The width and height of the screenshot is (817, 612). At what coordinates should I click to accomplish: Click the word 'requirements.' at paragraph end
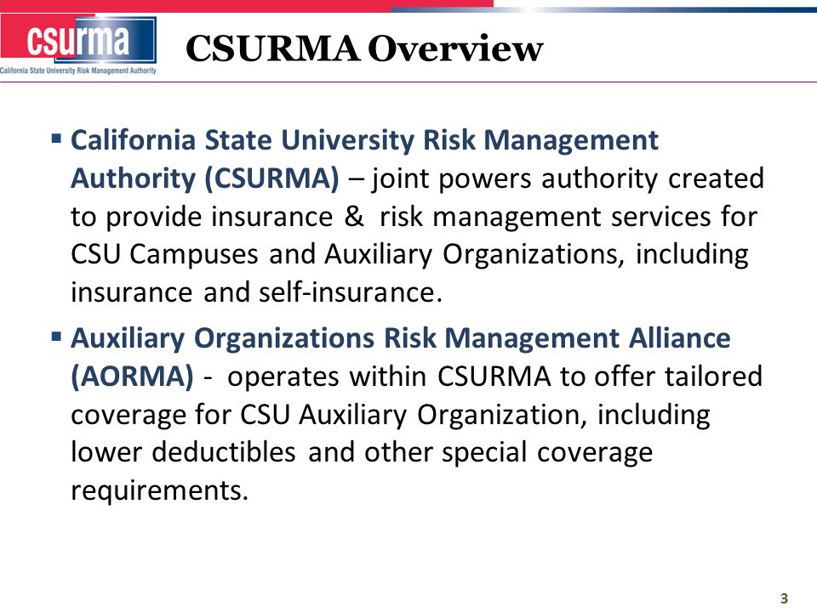pos(159,490)
